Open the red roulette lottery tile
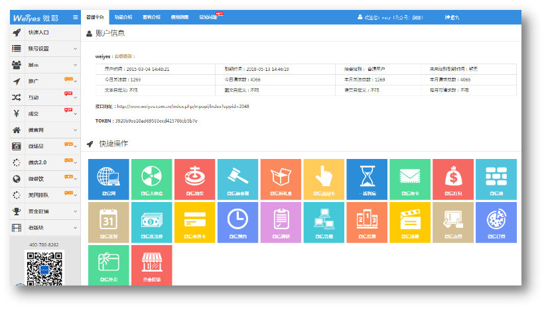The image size is (546, 310). (194, 180)
